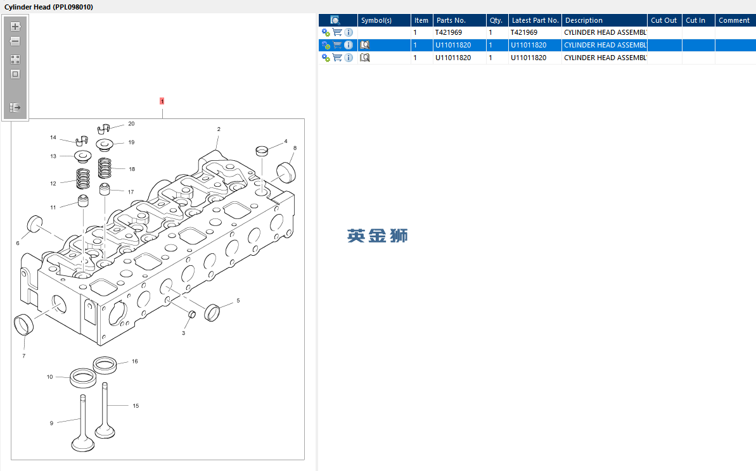Click the Comment column header
The image size is (756, 471).
click(x=735, y=20)
